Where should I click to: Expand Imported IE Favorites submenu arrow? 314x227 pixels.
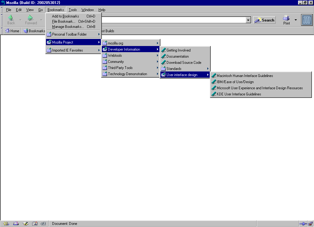tap(99, 50)
